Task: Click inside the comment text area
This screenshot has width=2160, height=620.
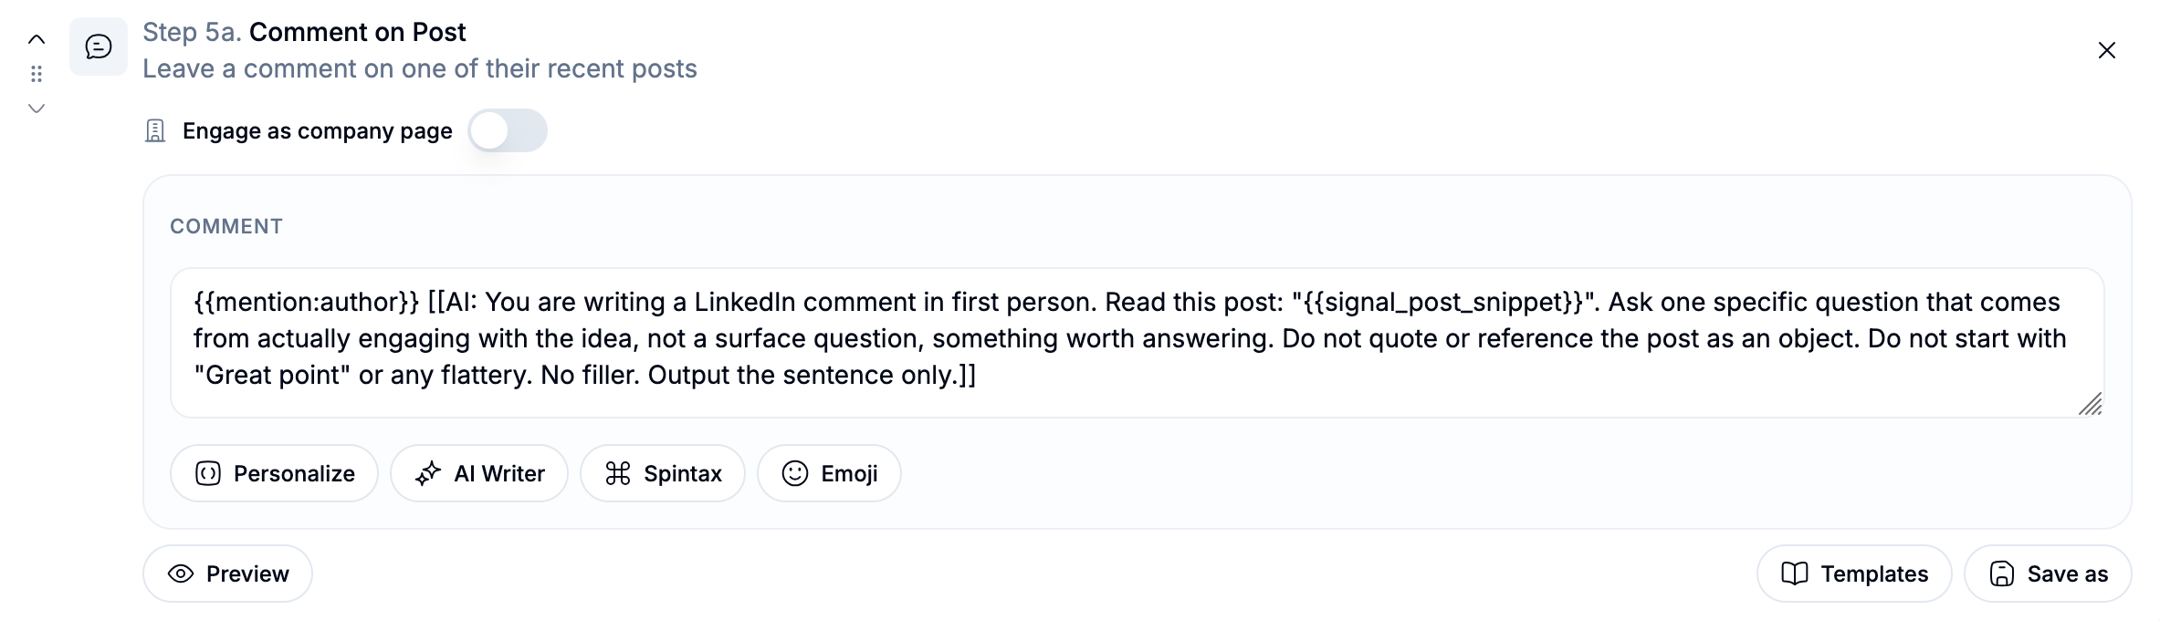Action: [x=1137, y=343]
